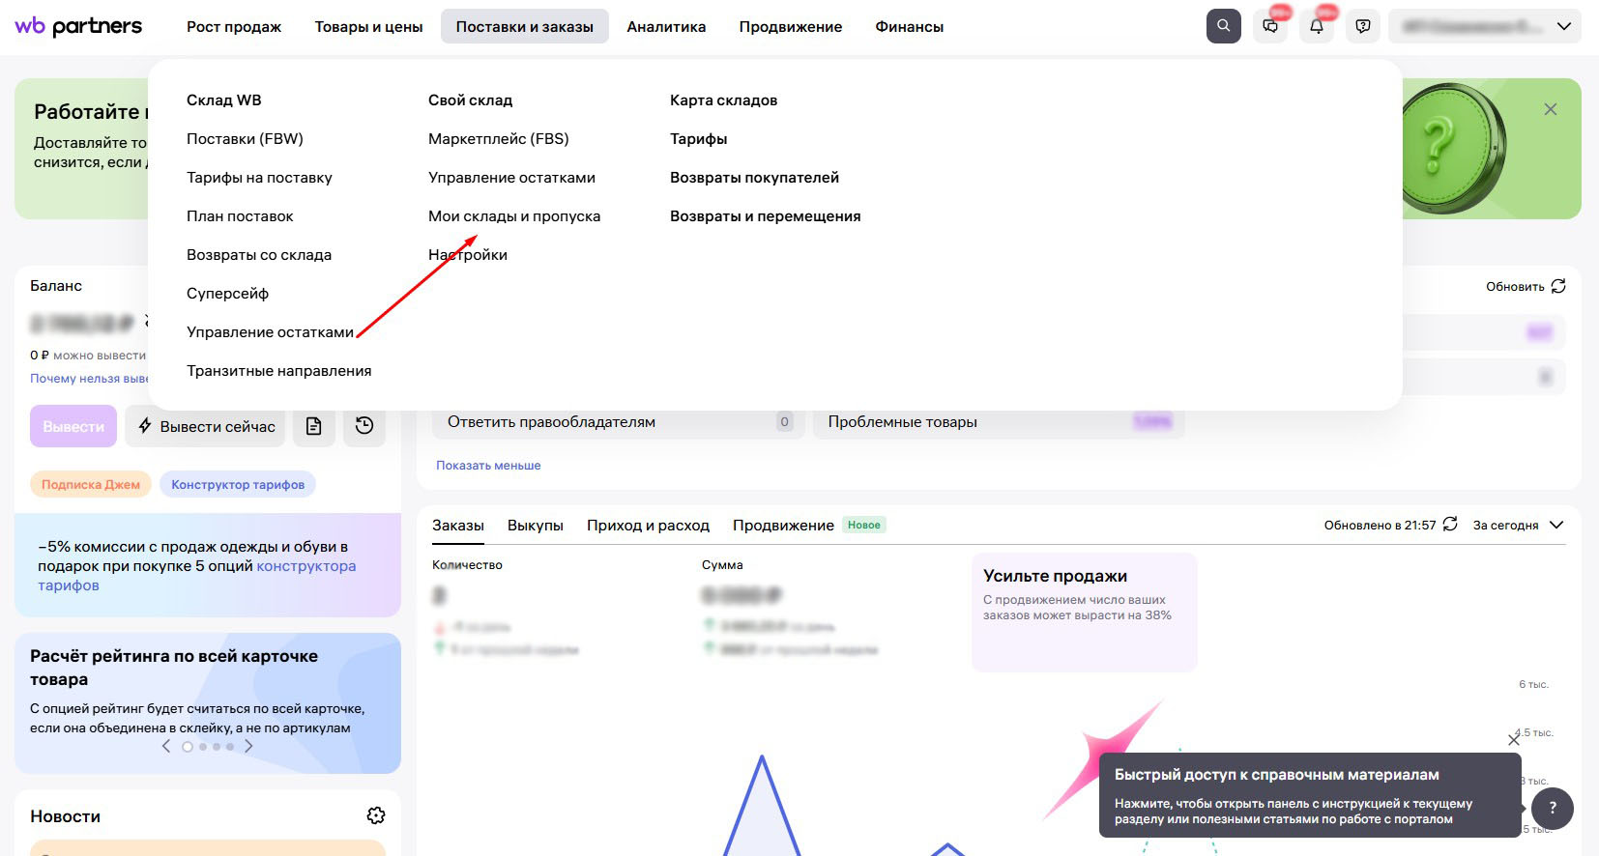Viewport: 1599px width, 856px height.
Task: Select План поставок entry
Action: click(x=240, y=216)
